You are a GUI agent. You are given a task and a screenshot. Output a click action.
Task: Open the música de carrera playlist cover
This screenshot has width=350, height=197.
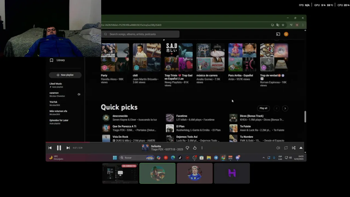click(x=211, y=57)
